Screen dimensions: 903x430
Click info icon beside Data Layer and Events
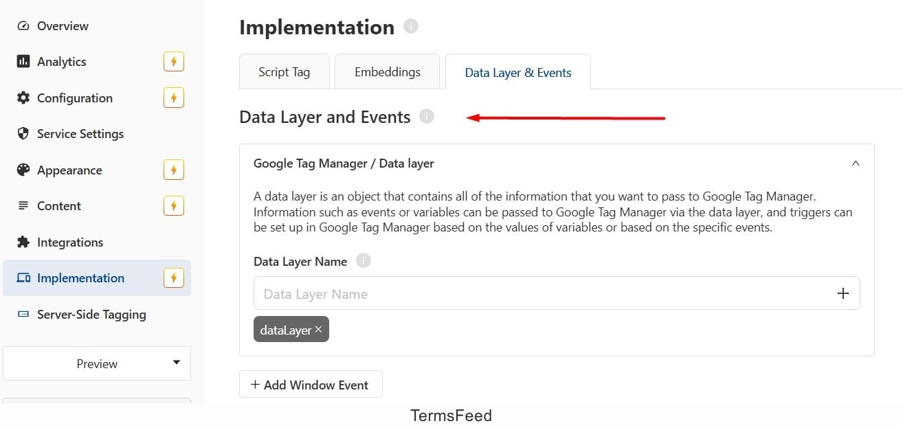[427, 116]
